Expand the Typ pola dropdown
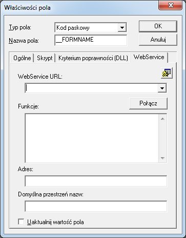Image resolution: width=186 pixels, height=238 pixels. (122, 27)
